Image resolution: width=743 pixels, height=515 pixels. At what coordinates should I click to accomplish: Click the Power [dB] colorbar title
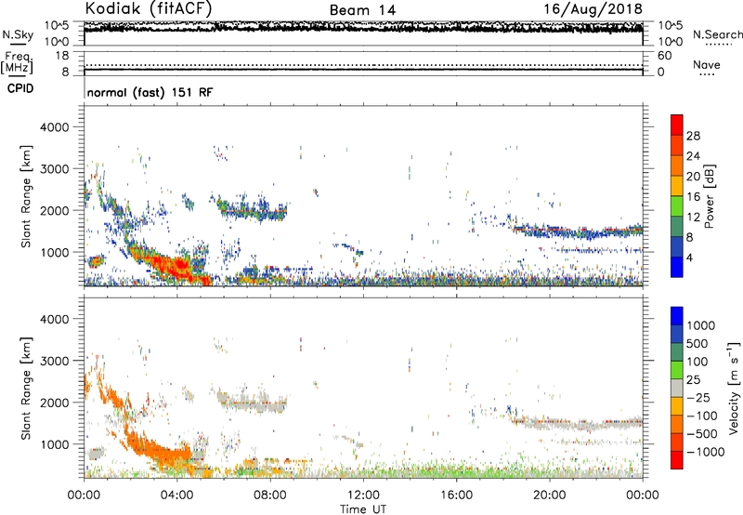coord(710,196)
